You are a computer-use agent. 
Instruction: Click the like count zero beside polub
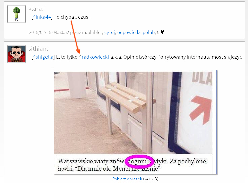158,32
